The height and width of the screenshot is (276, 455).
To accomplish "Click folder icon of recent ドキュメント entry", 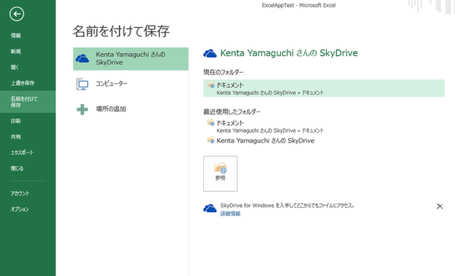I will [x=211, y=123].
